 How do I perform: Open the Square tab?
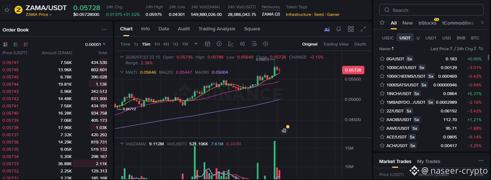click(x=252, y=29)
